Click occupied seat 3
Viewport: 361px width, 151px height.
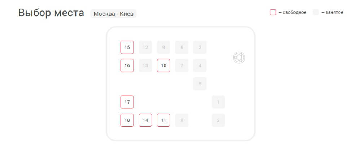click(200, 47)
